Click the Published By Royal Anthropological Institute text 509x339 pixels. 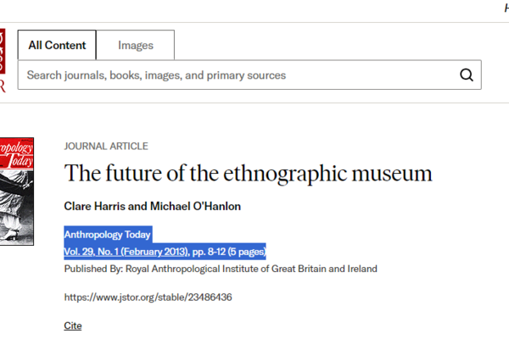(221, 269)
